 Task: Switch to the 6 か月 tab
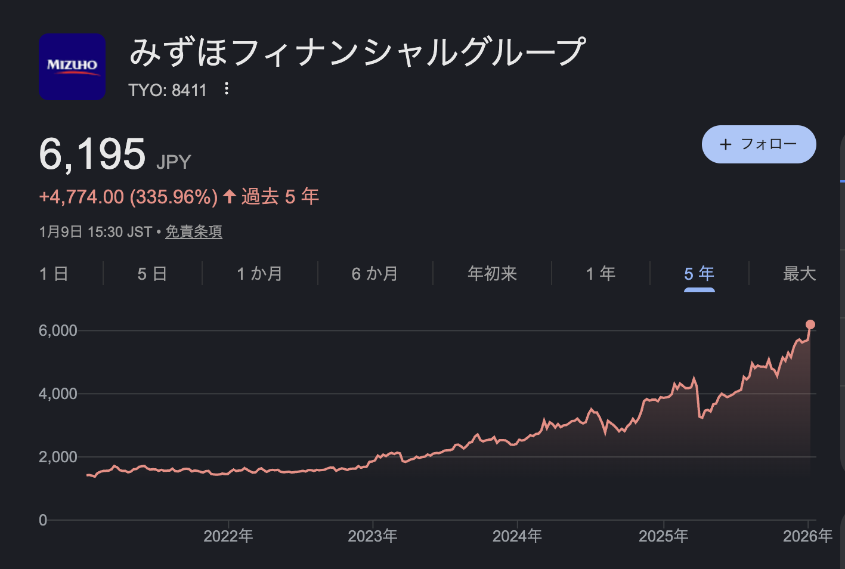point(374,274)
